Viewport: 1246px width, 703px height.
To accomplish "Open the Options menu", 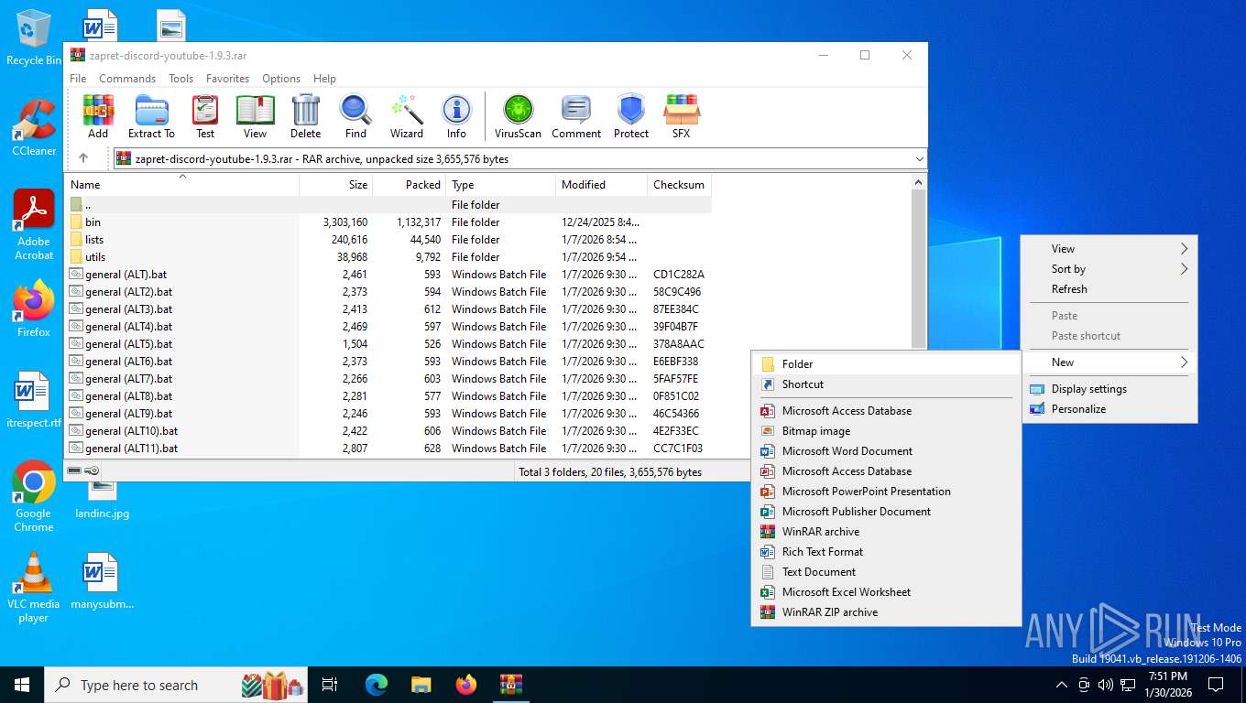I will (x=281, y=79).
